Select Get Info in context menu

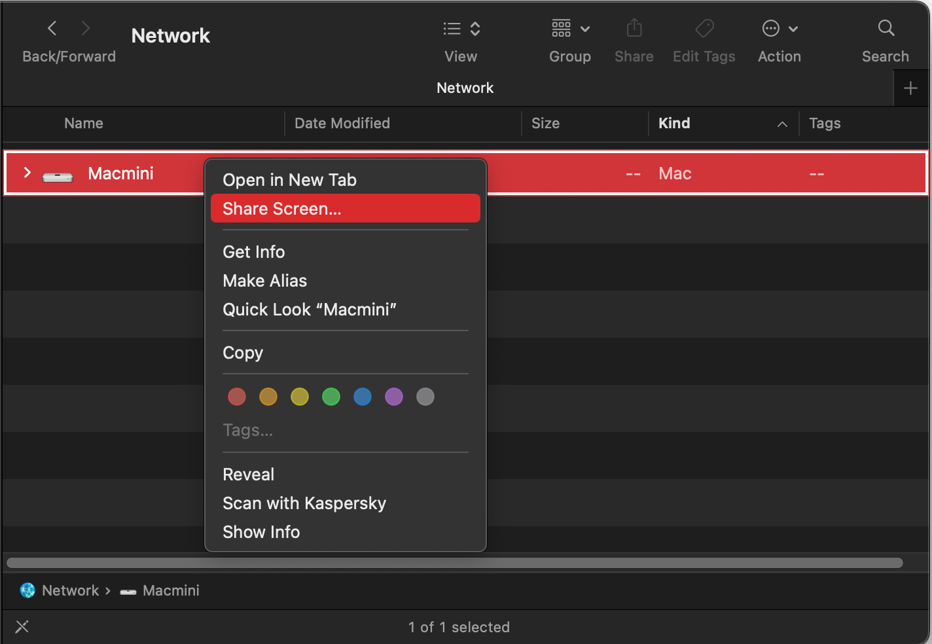tap(254, 252)
